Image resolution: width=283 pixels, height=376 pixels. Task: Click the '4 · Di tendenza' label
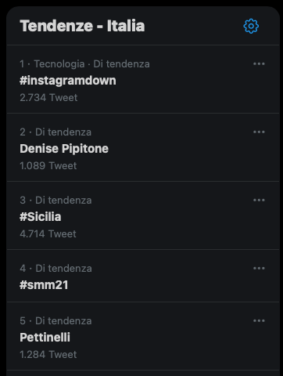click(x=56, y=269)
